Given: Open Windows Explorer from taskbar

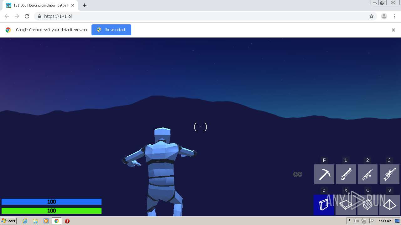Looking at the screenshot, I should click(35, 221).
